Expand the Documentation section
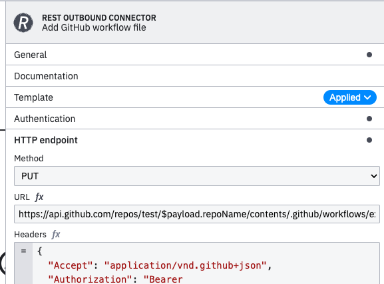This screenshot has height=284, width=384. point(195,76)
